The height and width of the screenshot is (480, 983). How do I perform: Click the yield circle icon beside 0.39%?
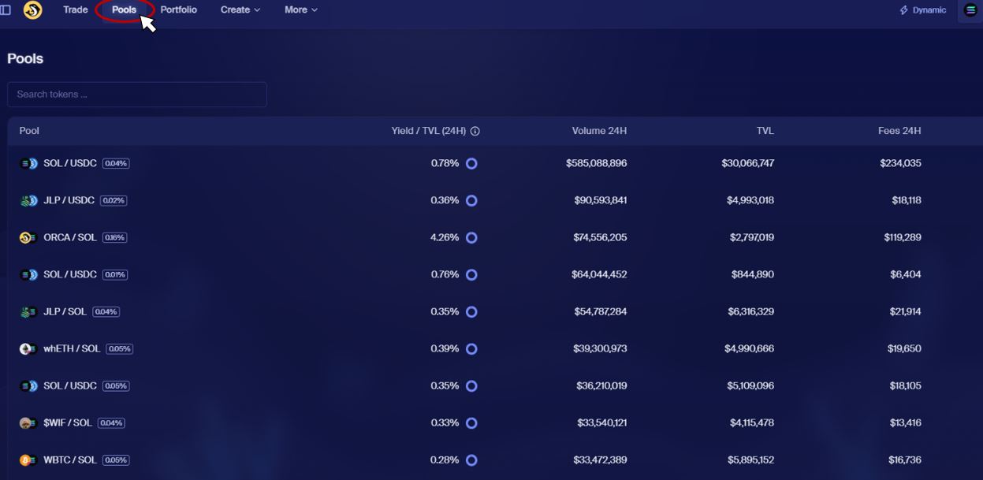[471, 349]
